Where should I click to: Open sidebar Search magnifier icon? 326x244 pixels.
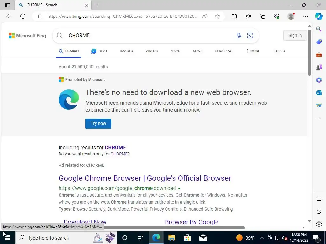319,29
